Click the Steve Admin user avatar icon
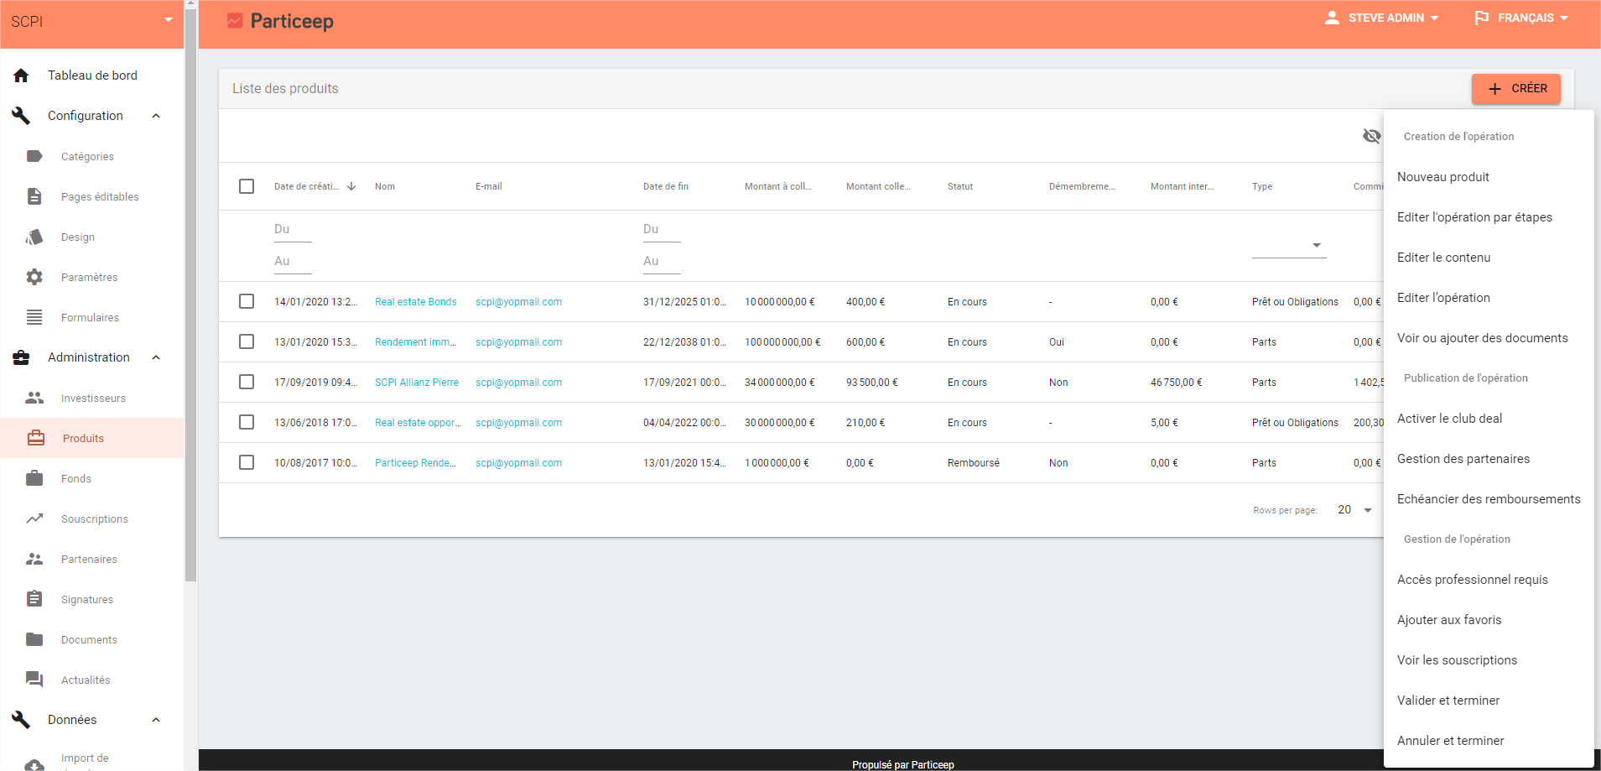1601x771 pixels. 1332,18
